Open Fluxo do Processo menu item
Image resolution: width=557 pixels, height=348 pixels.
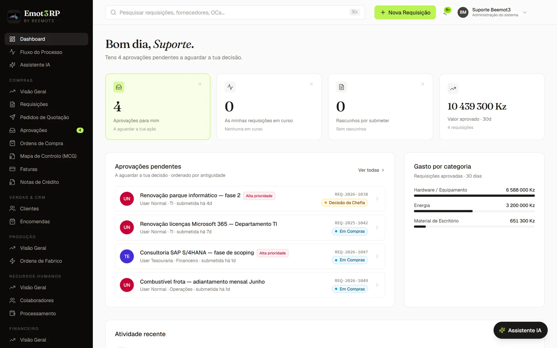click(46, 52)
